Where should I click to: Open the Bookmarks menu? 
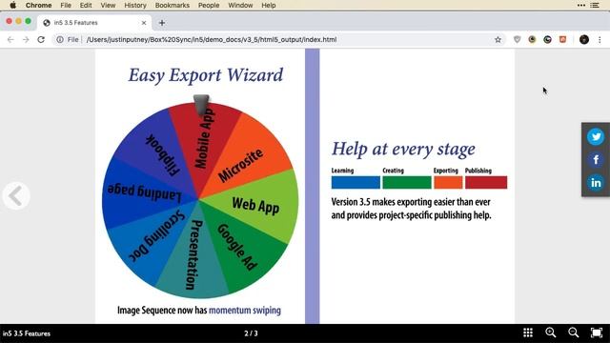click(x=172, y=5)
